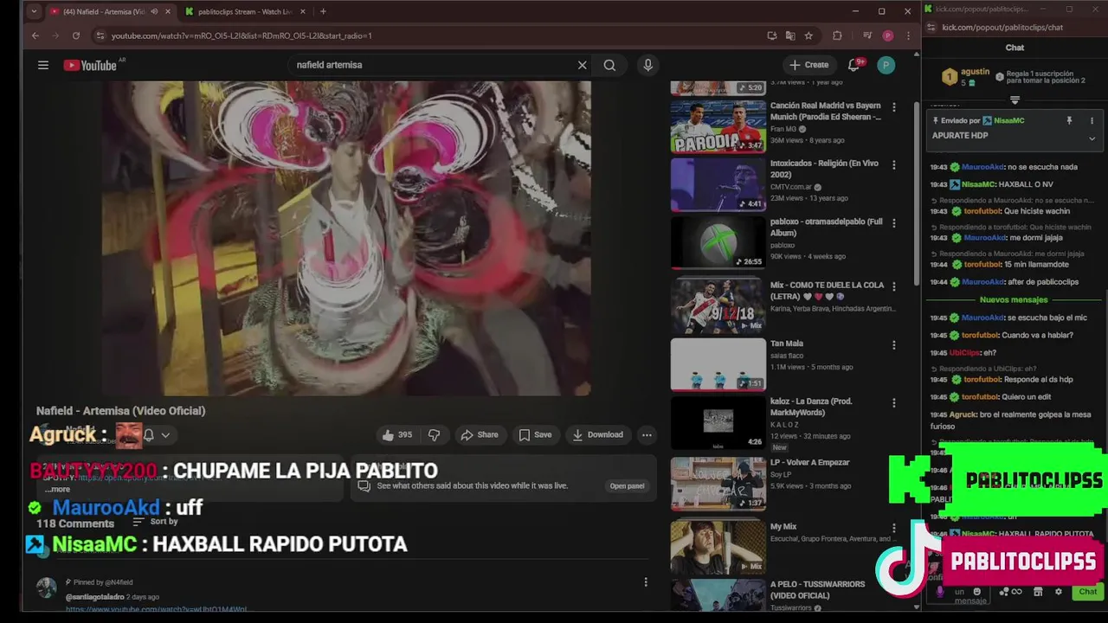The width and height of the screenshot is (1108, 623).
Task: Open site settings icon in Kick popout address bar
Action: coord(931,28)
